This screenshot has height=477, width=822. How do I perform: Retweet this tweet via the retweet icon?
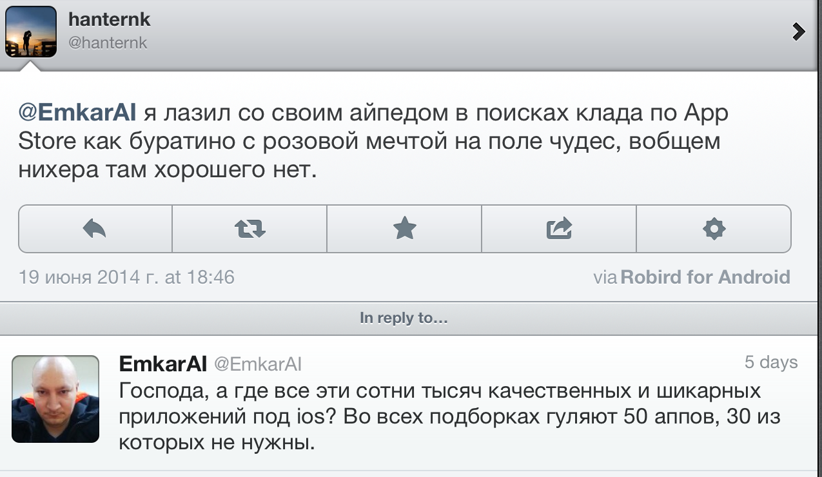[x=250, y=228]
